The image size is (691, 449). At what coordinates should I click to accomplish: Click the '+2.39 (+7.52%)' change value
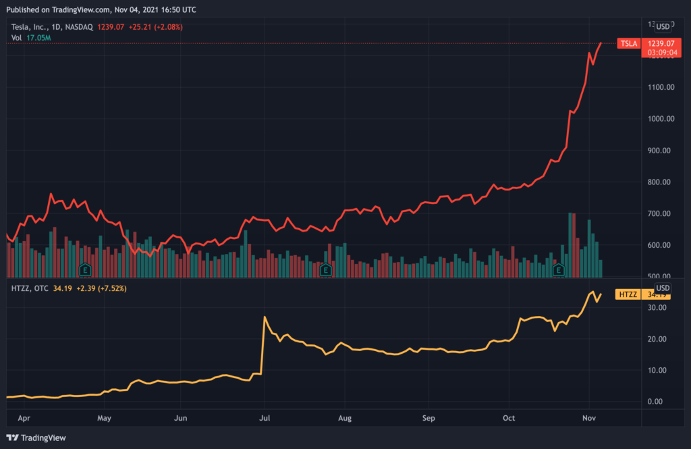click(101, 288)
